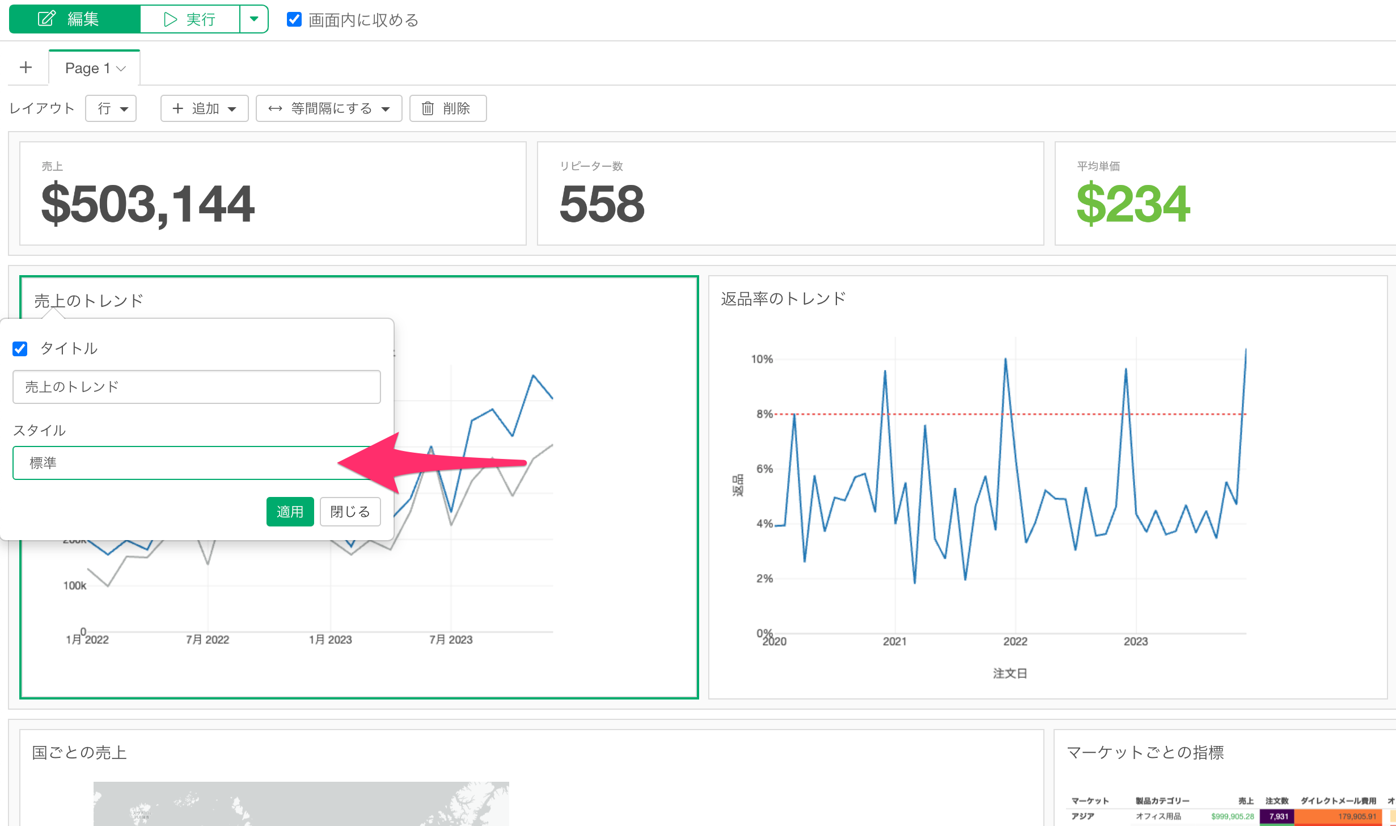The width and height of the screenshot is (1396, 826).
Task: Click the plus icon on 追加 button
Action: tap(178, 108)
